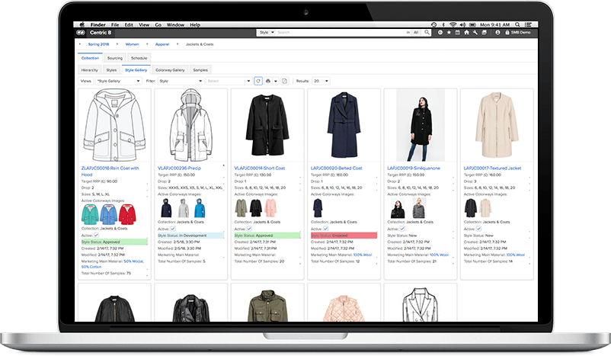Refresh the gallery with the reload icon
The width and height of the screenshot is (611, 356).
258,81
